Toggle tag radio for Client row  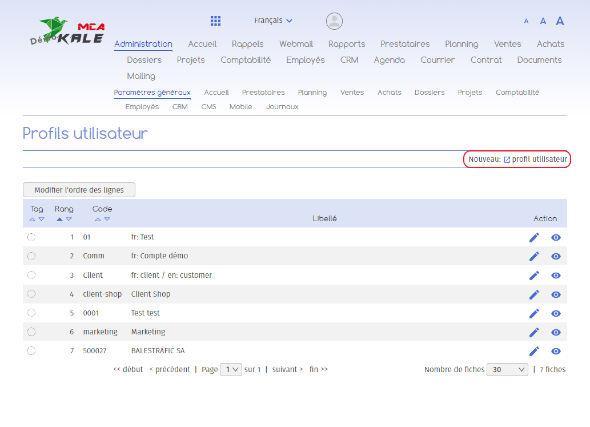pyautogui.click(x=31, y=276)
